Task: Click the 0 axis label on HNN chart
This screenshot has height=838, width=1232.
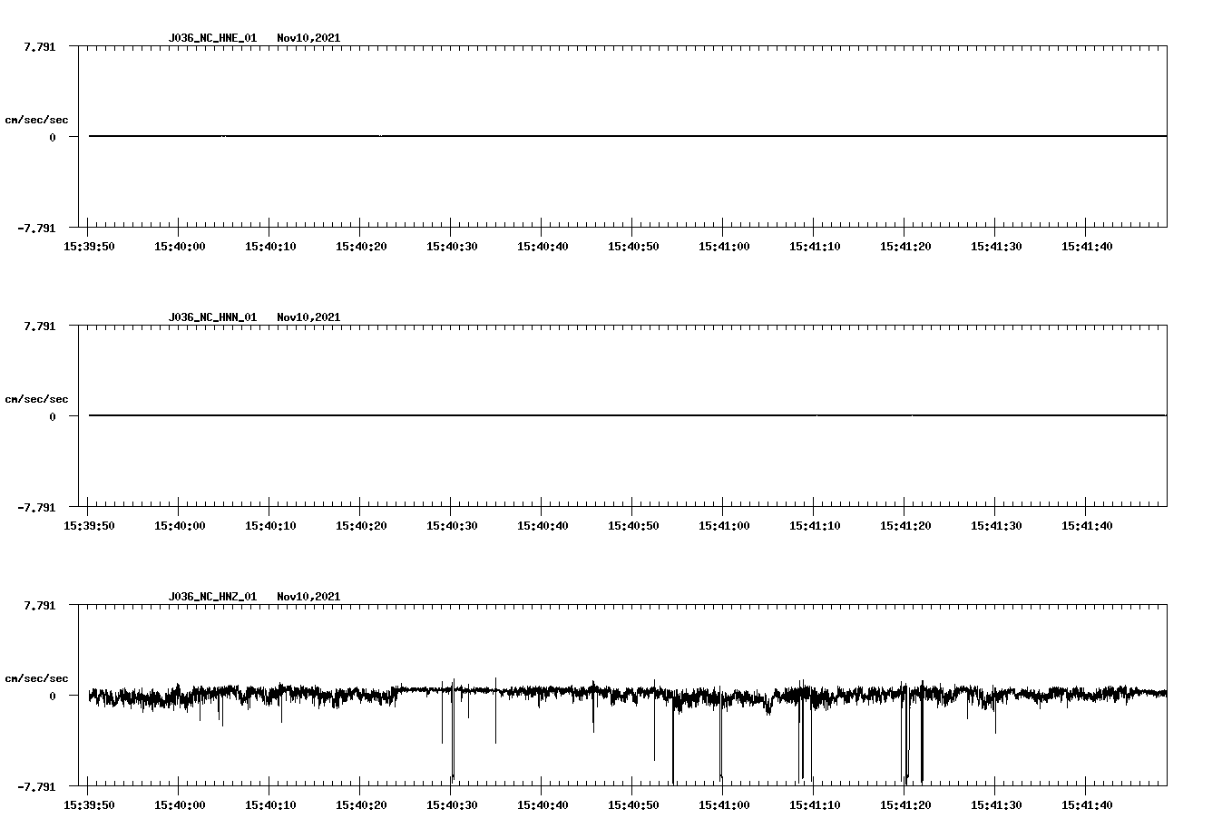Action: click(x=53, y=416)
